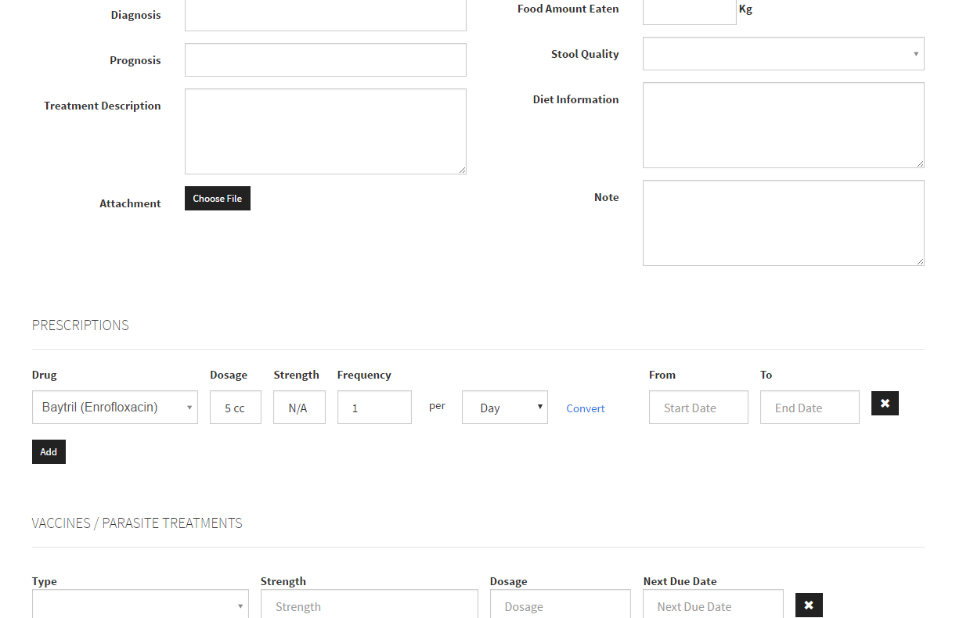
Task: Click into the Prognosis field
Action: point(325,60)
